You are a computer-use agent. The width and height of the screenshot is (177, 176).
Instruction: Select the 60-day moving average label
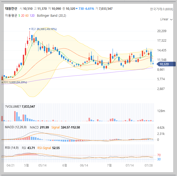[x=27, y=16]
